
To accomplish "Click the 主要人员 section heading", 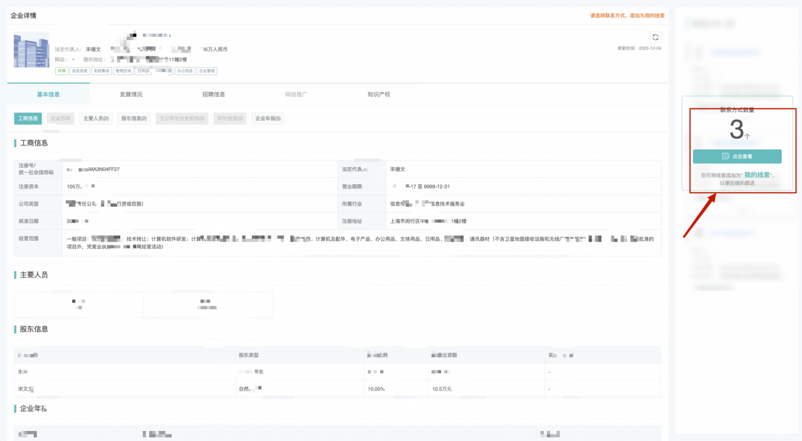I will pos(34,274).
